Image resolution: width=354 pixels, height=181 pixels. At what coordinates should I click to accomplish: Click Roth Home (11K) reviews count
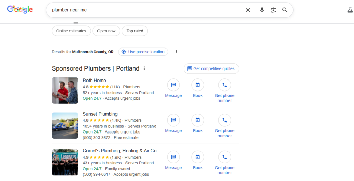coord(115,87)
